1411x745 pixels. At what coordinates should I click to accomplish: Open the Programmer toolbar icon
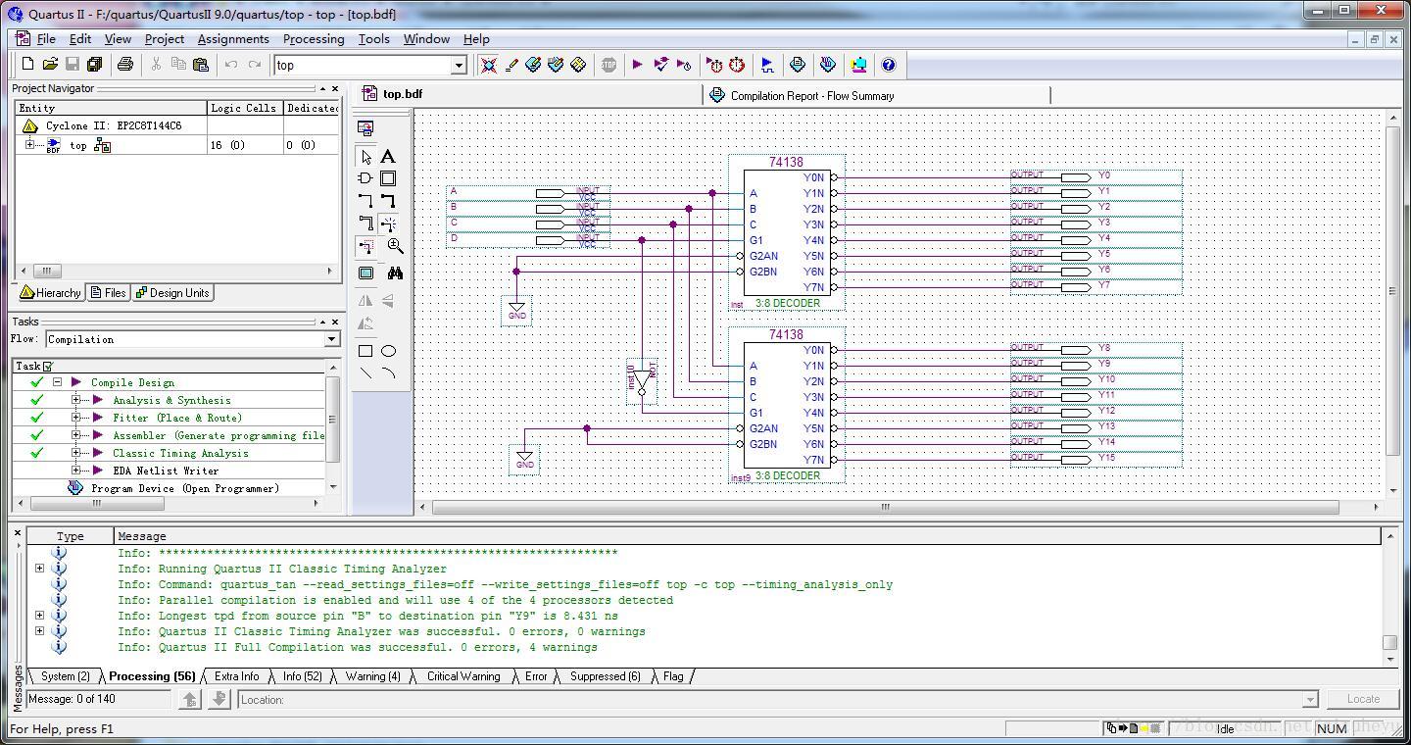click(828, 65)
